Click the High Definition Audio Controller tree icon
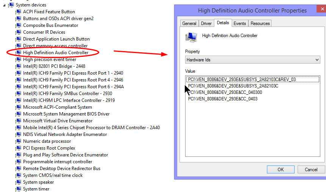 pyautogui.click(x=18, y=53)
